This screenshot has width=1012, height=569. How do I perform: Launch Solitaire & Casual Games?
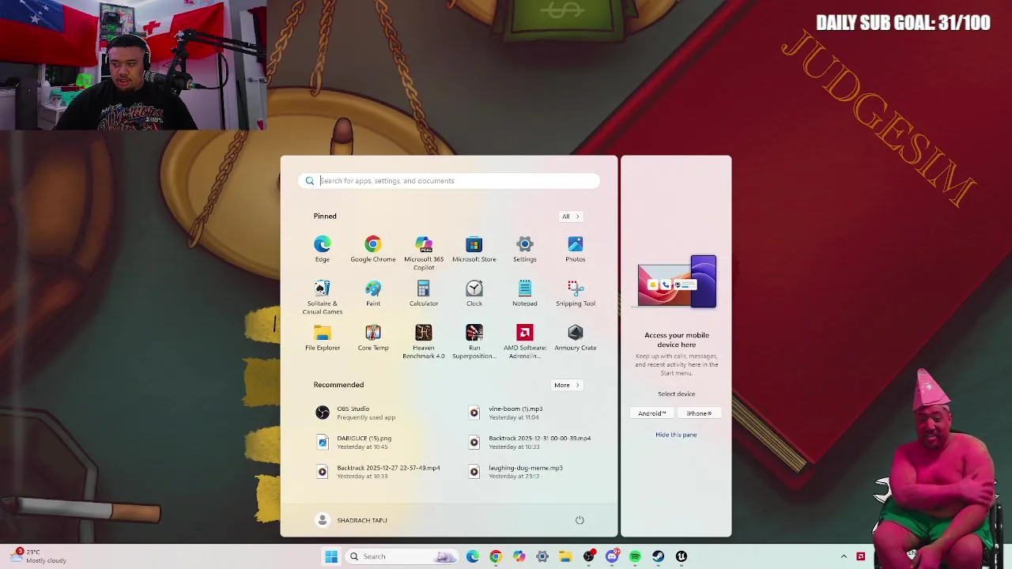point(322,297)
